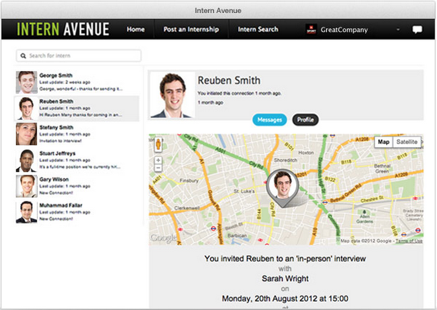This screenshot has height=310, width=437.
Task: Open Intern Search page
Action: 258,29
